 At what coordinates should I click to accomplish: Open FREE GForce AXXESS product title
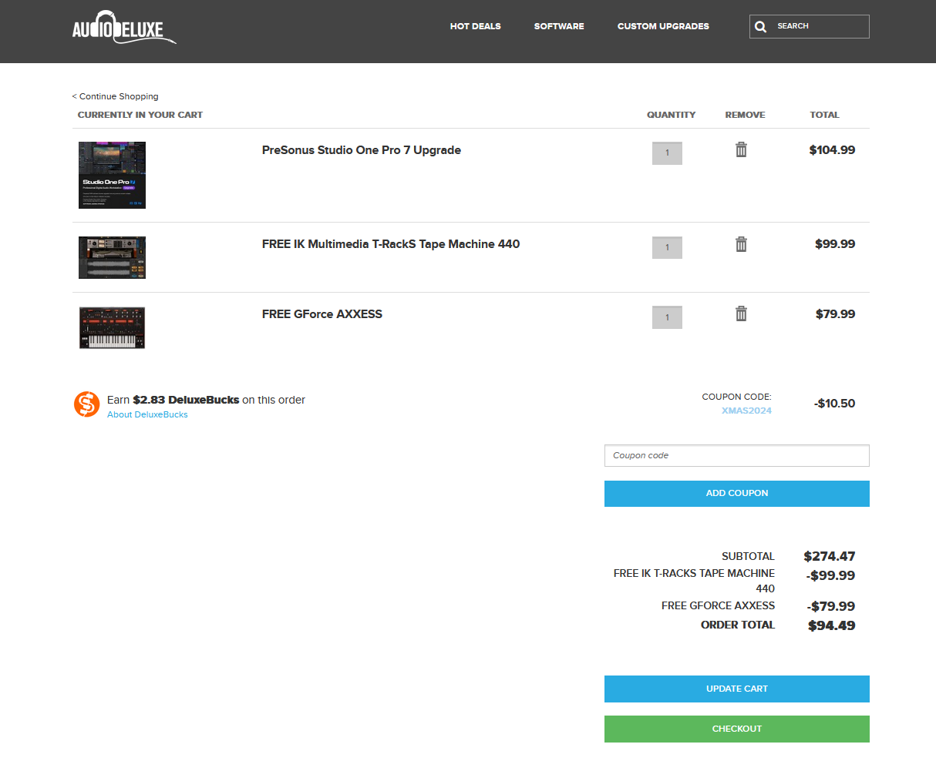point(322,314)
